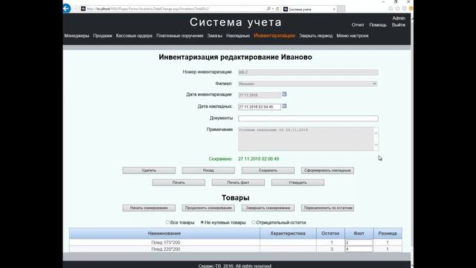Click Начать сканирование button

coord(149,208)
